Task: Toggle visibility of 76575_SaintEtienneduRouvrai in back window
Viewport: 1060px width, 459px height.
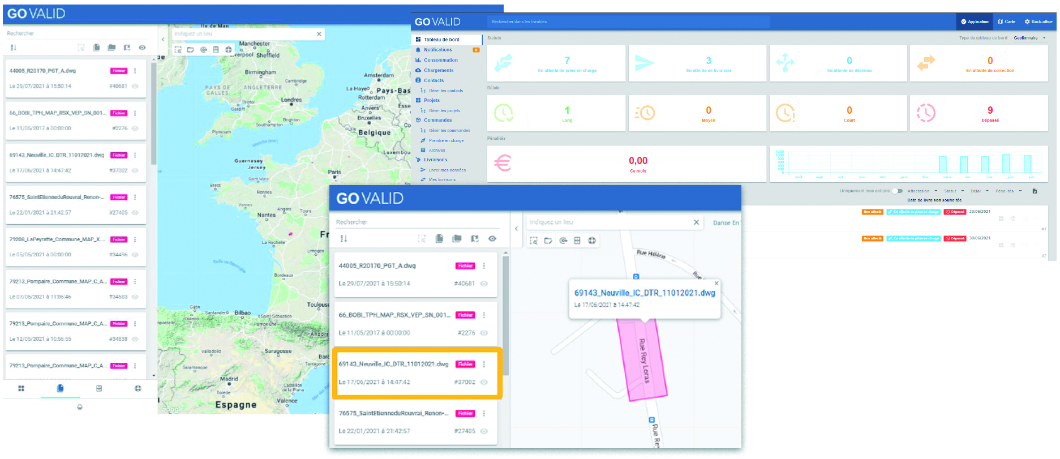Action: [x=135, y=213]
